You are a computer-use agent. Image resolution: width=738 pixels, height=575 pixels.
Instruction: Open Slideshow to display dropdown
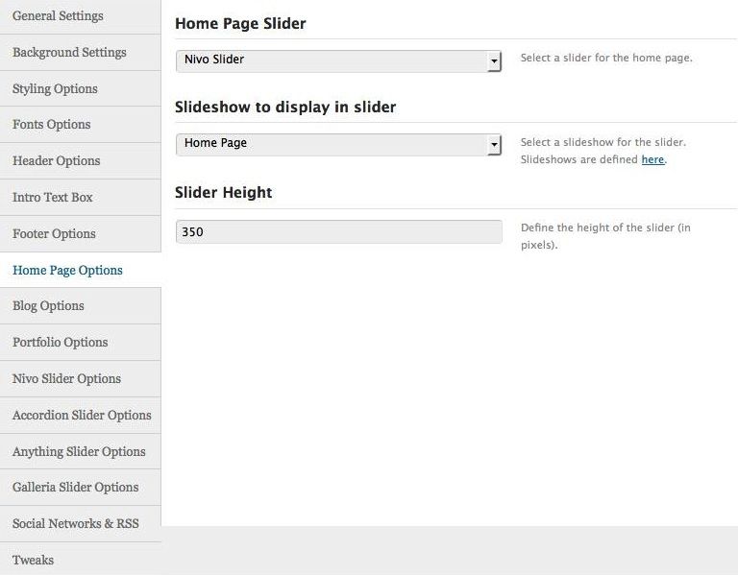(x=338, y=144)
